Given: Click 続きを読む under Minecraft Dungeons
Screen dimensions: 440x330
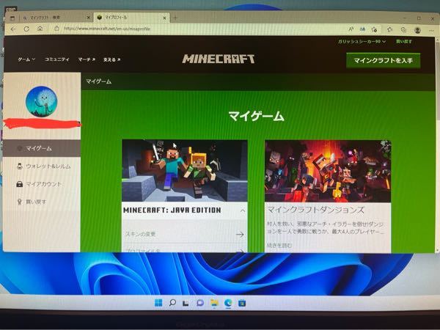Looking at the screenshot, I should tap(279, 246).
